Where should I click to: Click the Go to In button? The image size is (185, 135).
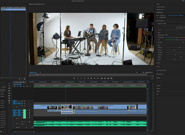85,78
